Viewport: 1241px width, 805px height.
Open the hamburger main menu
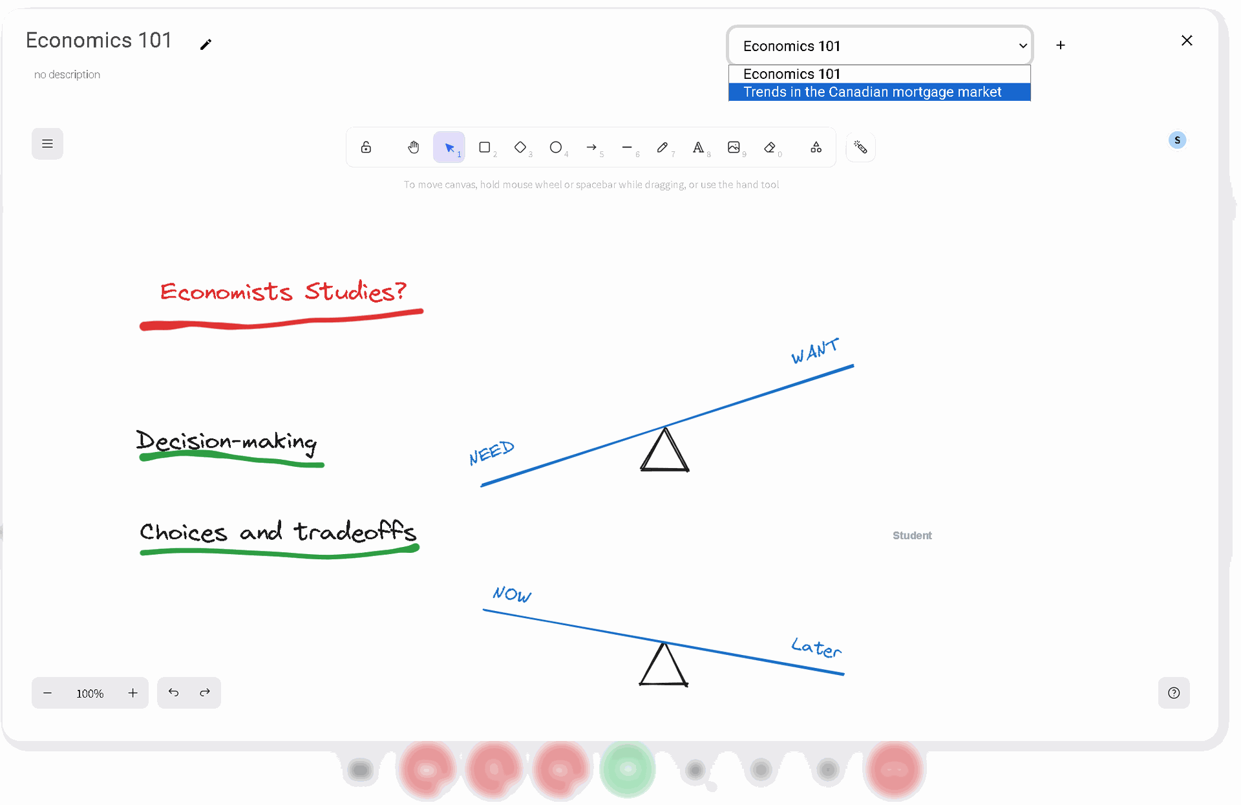pos(47,144)
